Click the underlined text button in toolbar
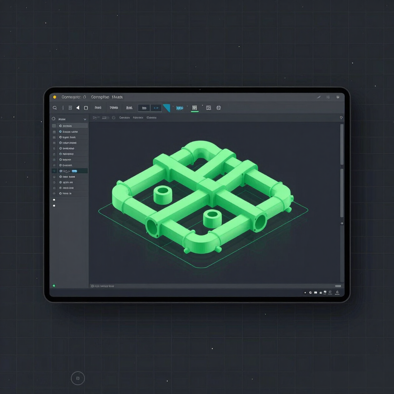 tap(129, 108)
